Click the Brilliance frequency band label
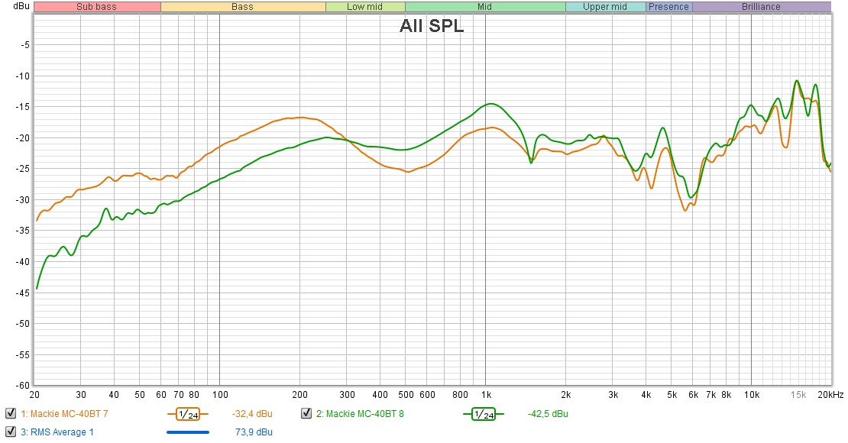 click(762, 6)
